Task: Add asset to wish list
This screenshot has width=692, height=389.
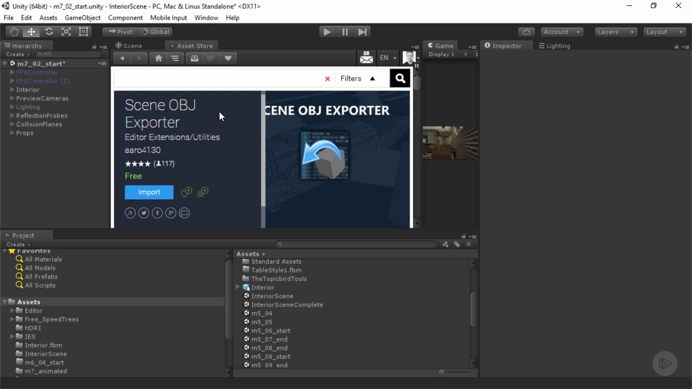Action: (x=187, y=192)
